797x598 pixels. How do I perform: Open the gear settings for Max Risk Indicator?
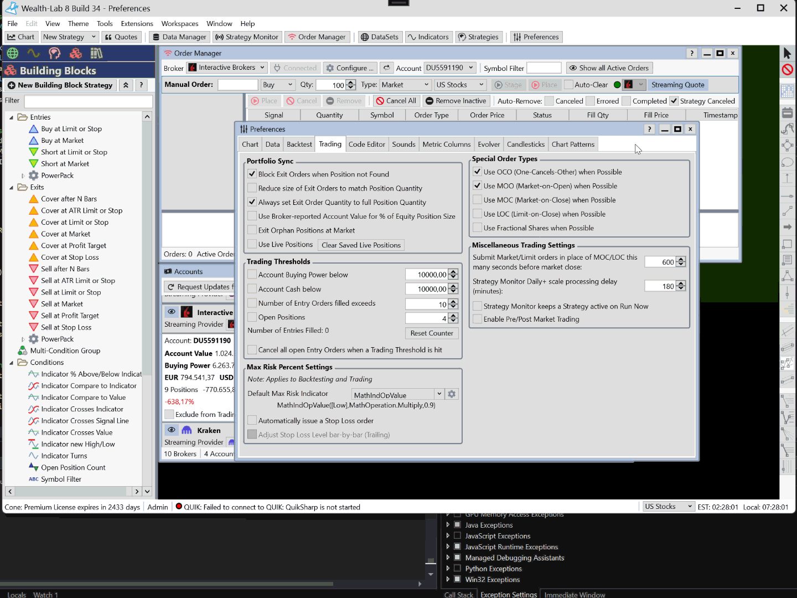coord(452,394)
